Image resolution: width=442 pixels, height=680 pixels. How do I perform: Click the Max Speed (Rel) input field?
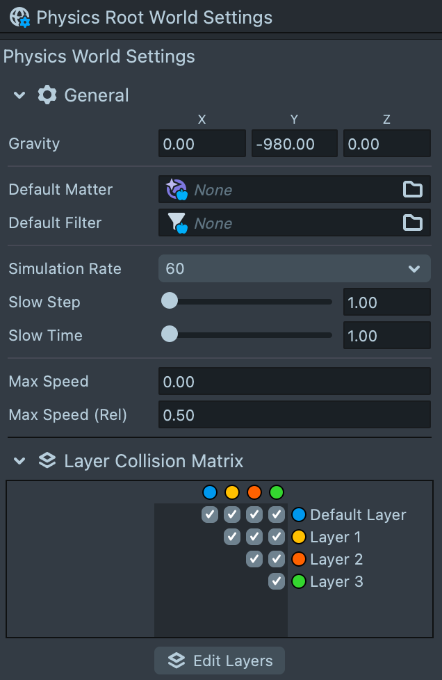tap(295, 414)
